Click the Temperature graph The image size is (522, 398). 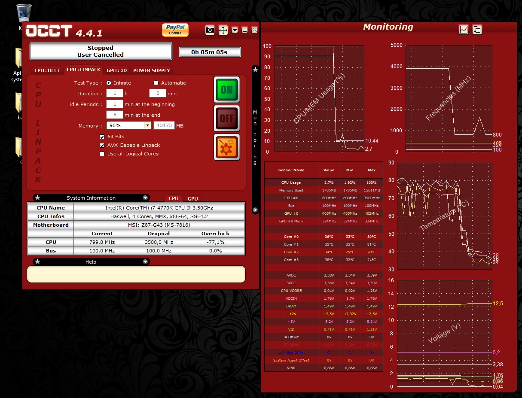point(445,216)
